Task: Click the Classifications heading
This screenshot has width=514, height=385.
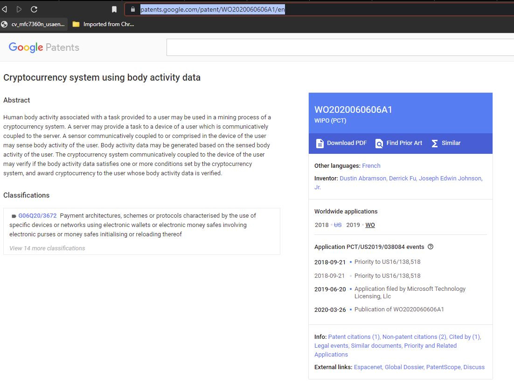Action: [26, 195]
